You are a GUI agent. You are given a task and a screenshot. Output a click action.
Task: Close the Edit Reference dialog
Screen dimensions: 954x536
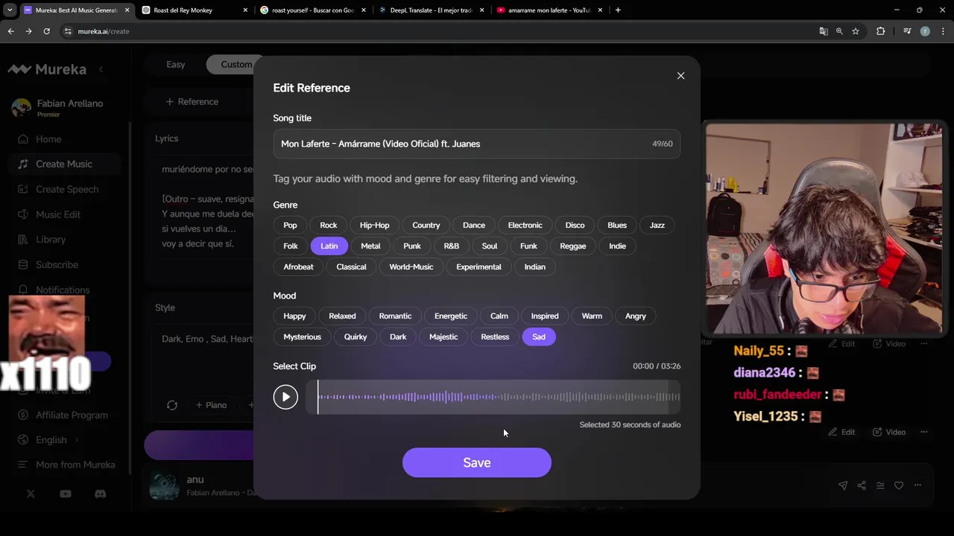(680, 76)
